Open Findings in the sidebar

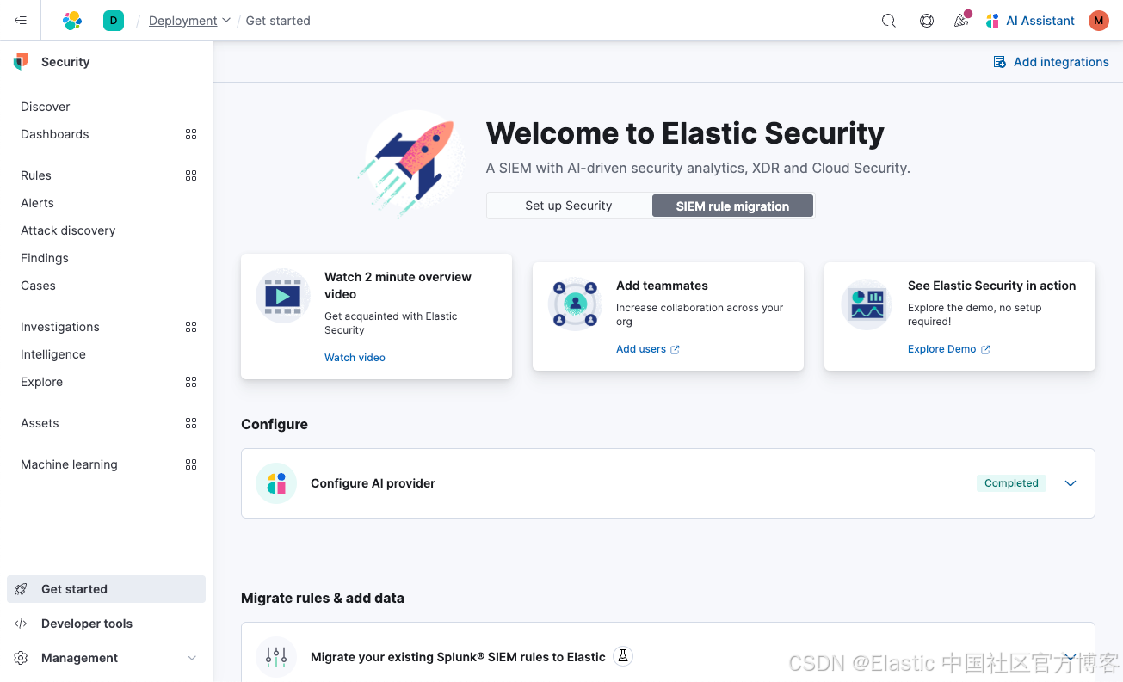[45, 258]
